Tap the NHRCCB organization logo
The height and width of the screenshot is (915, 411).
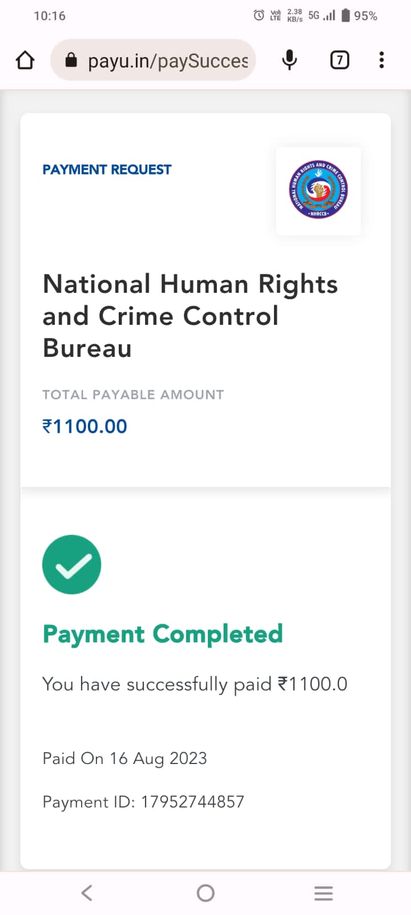pos(318,190)
